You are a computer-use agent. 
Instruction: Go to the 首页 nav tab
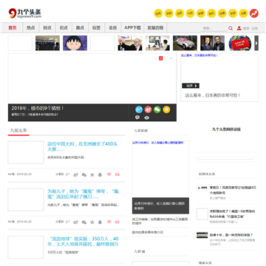click(x=13, y=28)
